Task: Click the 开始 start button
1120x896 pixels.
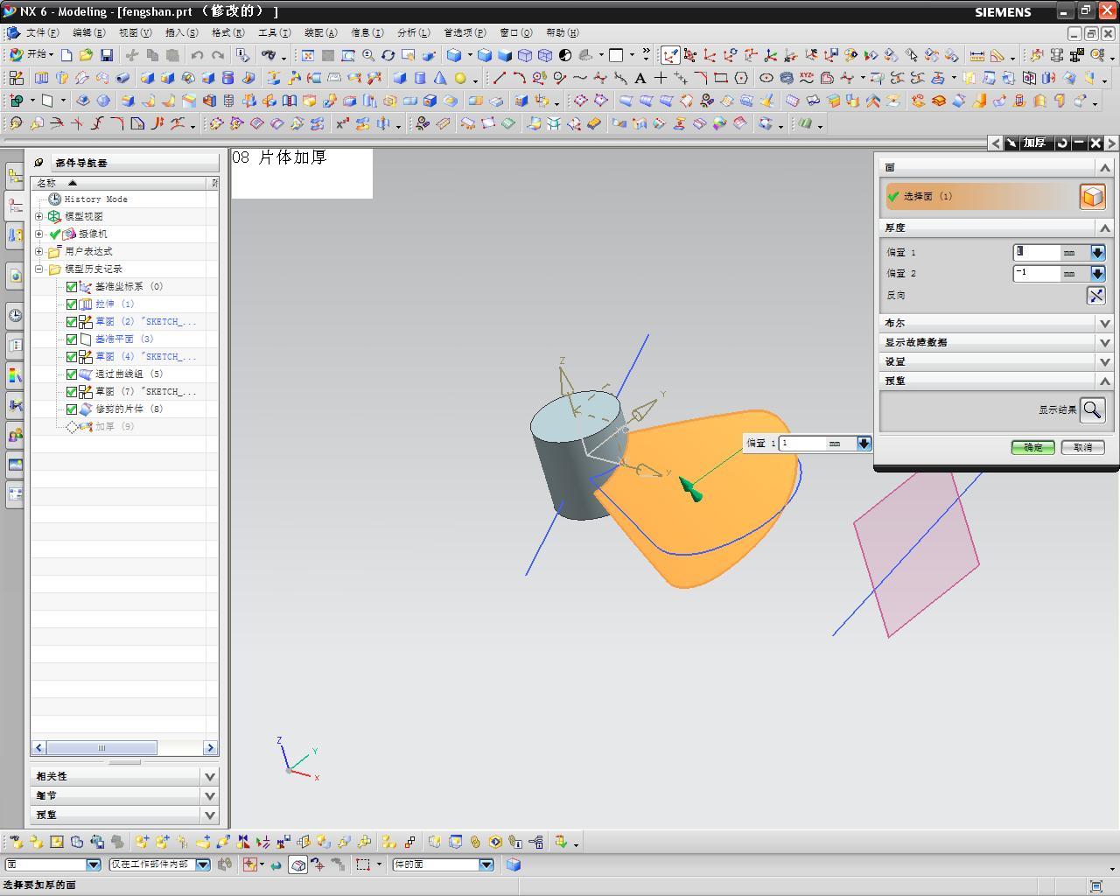Action: point(31,54)
